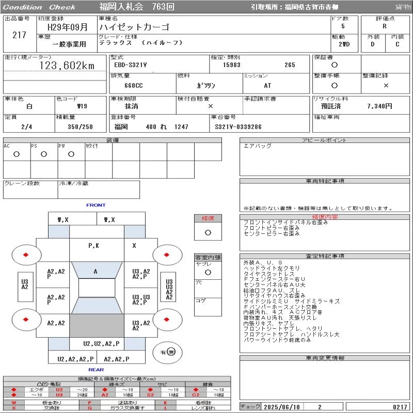Click the vehicle history 一般事業用
Image resolution: width=413 pixels, height=413 pixels.
69,44
